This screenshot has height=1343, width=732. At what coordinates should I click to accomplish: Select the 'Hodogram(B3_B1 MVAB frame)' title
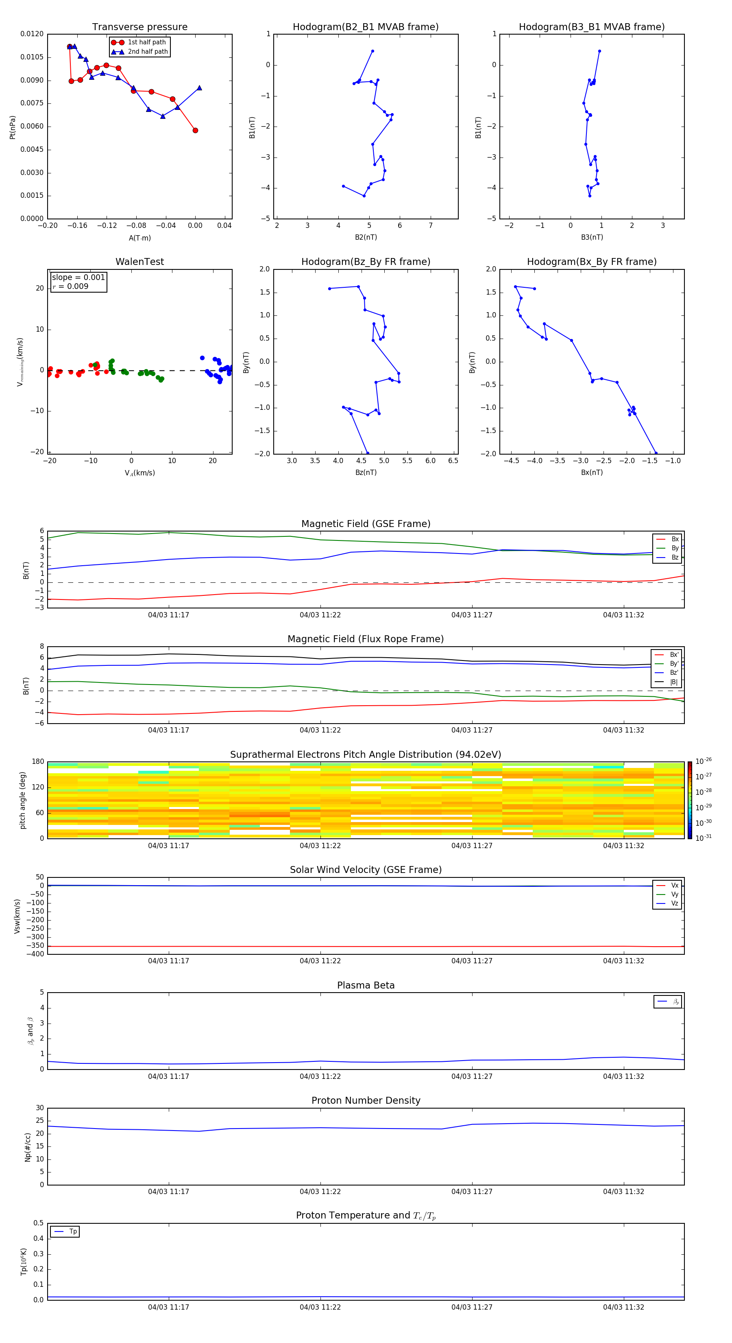pyautogui.click(x=592, y=27)
